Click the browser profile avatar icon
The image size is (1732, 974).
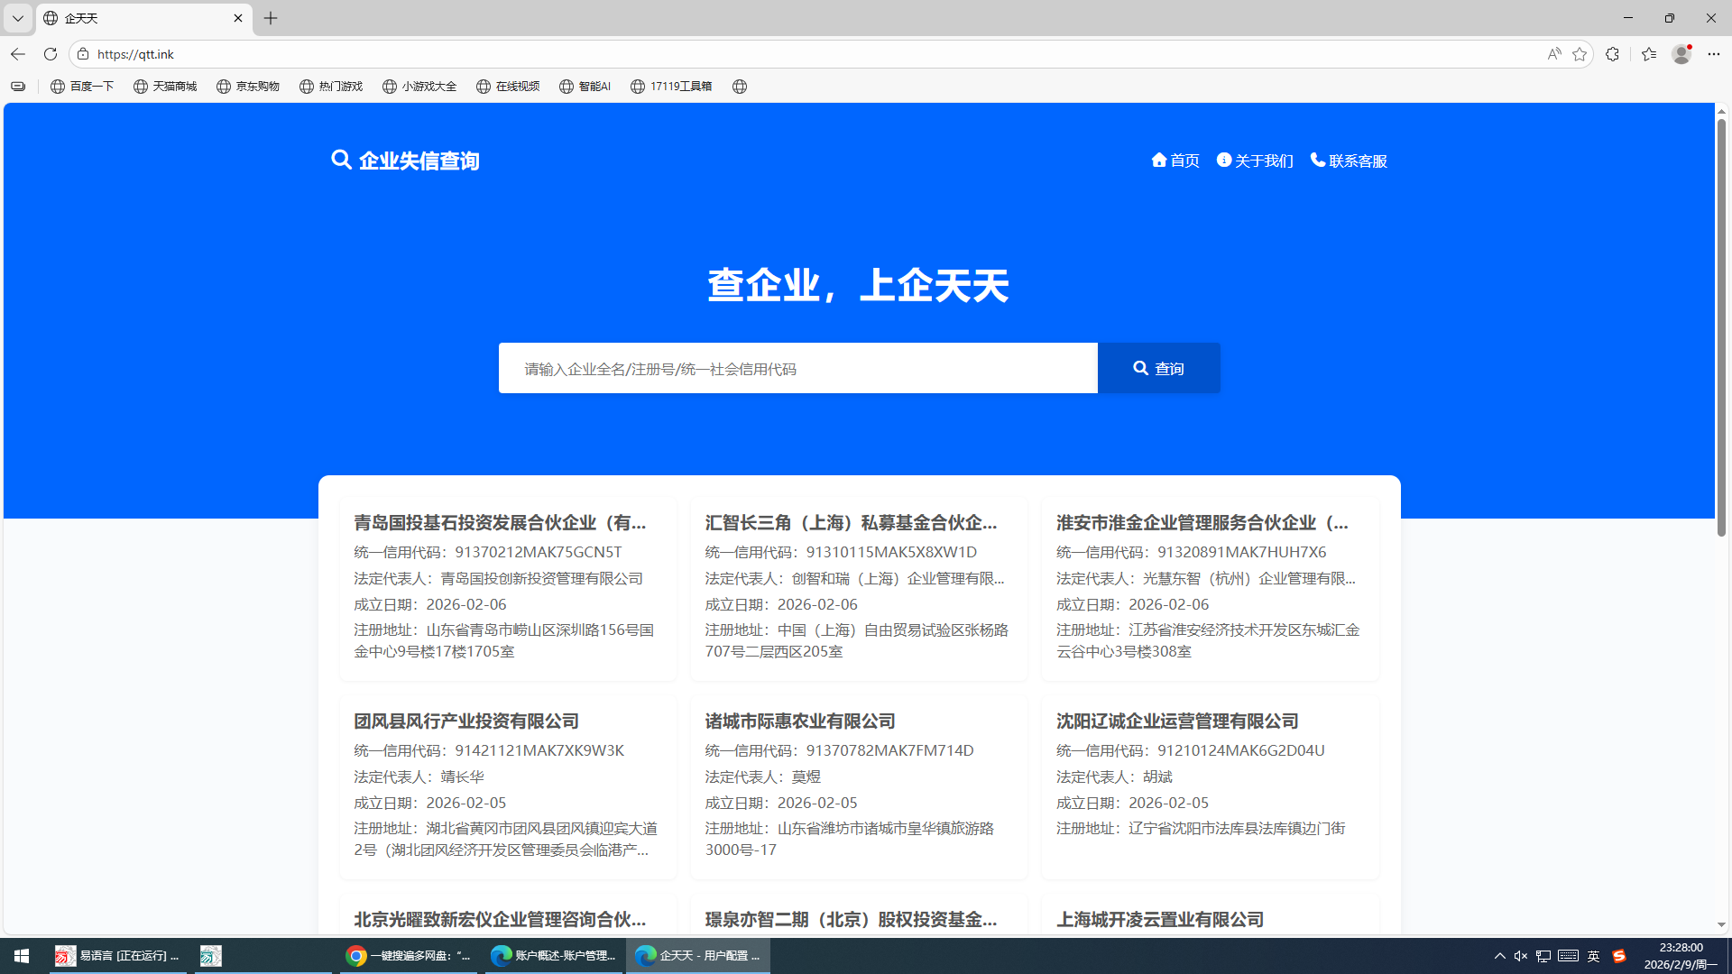(1681, 54)
